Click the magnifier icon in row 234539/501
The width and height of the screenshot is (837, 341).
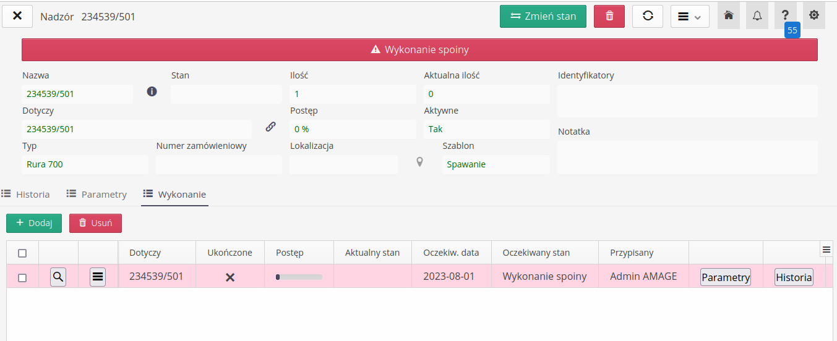[x=58, y=277]
